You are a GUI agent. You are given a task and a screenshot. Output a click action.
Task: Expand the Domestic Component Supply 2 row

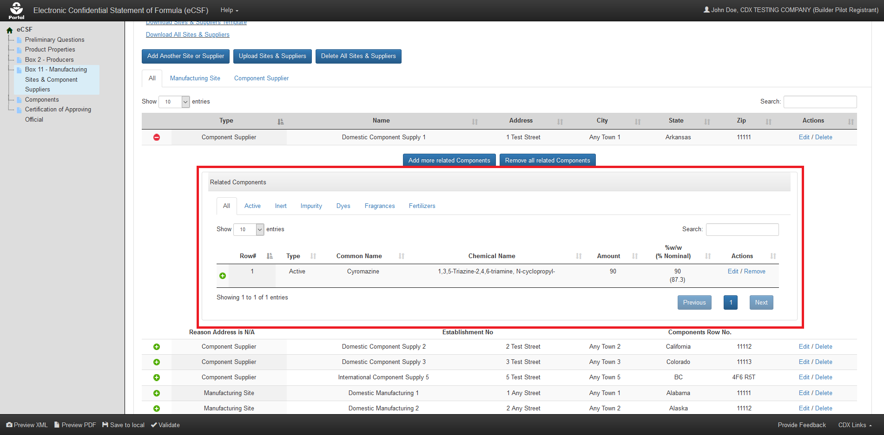[157, 347]
